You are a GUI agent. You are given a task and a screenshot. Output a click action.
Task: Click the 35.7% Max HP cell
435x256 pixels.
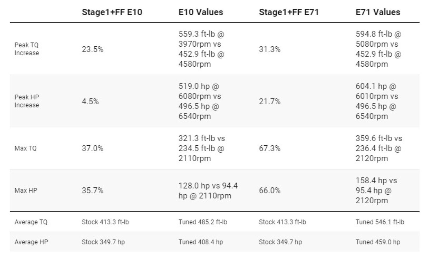click(x=93, y=190)
